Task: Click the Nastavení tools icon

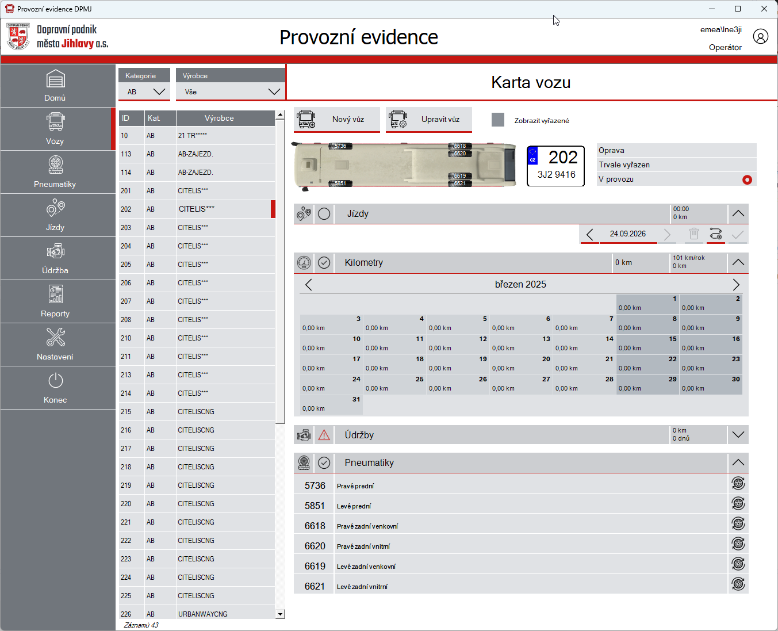Action: (x=56, y=337)
